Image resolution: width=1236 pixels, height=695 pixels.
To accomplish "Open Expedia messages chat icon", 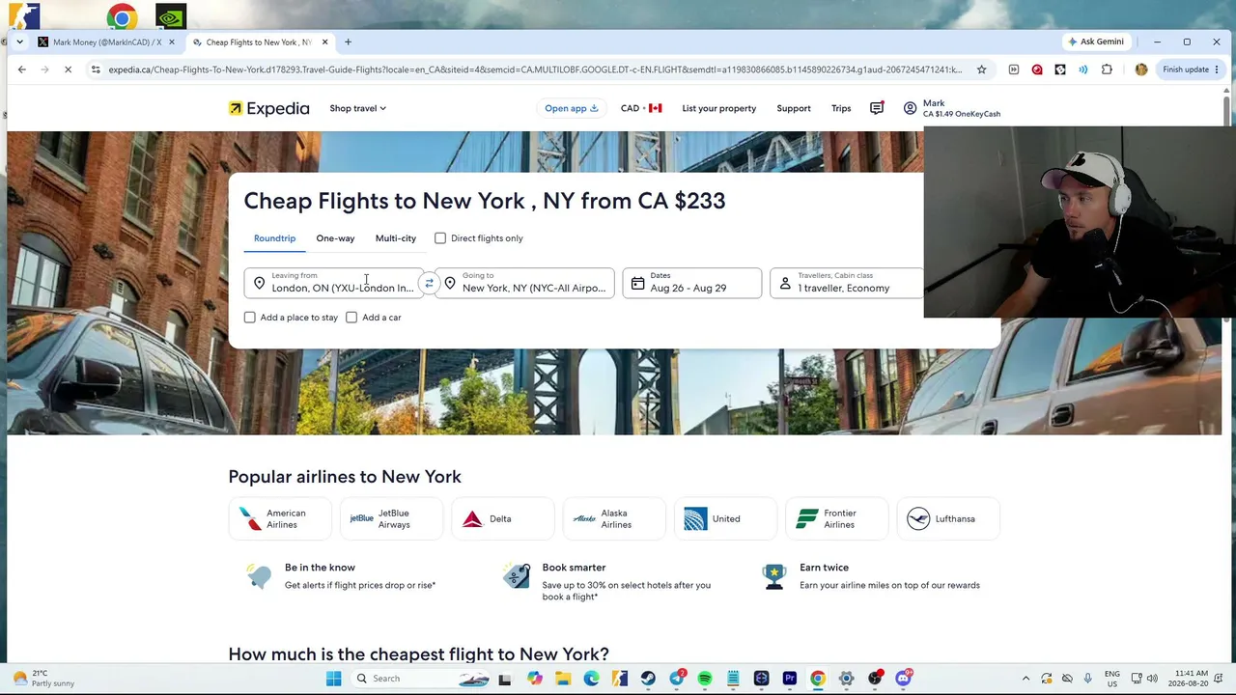I will click(877, 108).
